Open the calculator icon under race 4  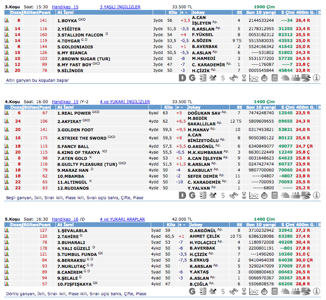coord(274,195)
